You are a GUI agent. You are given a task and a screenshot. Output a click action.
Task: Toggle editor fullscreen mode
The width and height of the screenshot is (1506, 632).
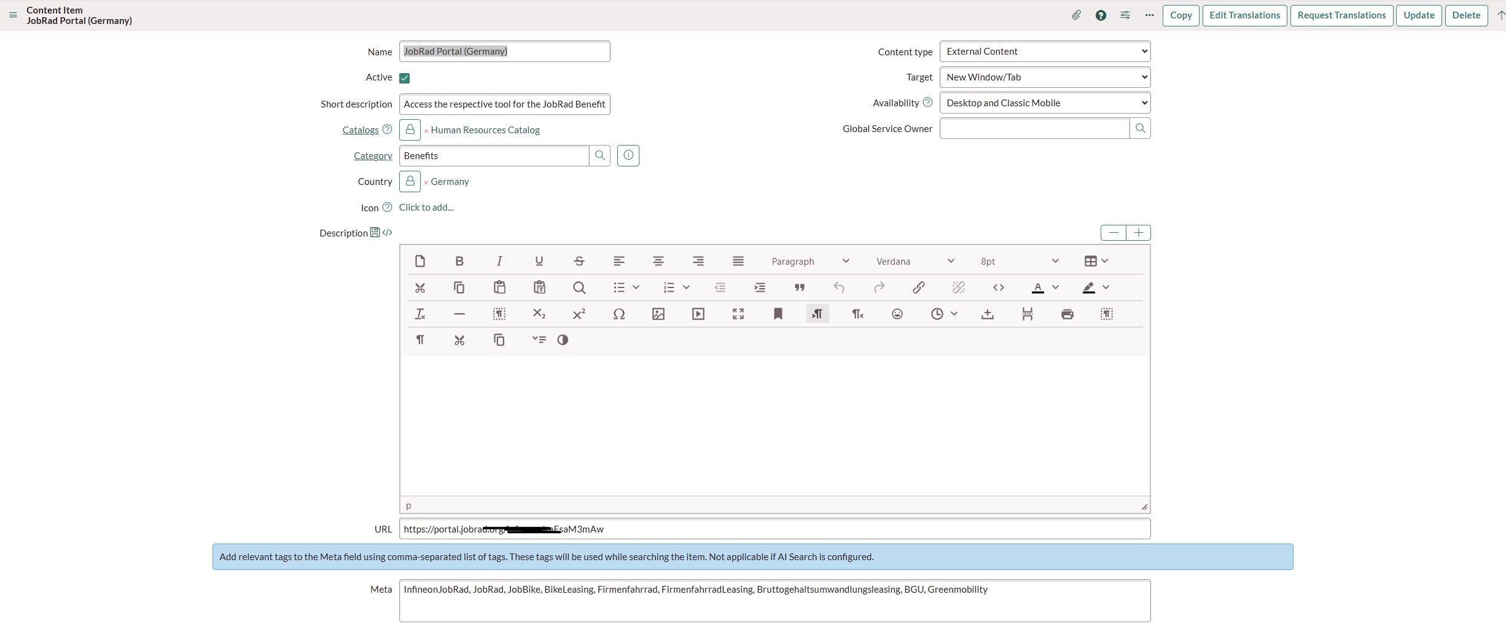coord(738,314)
